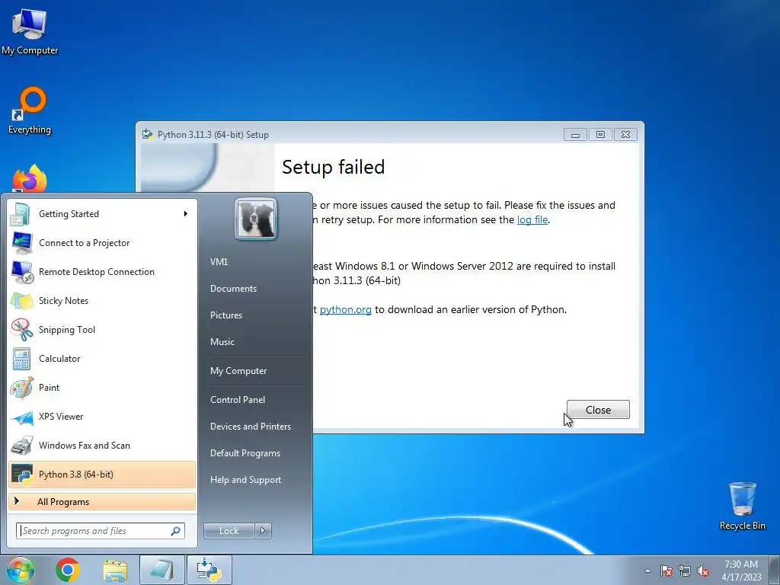Open Documents from the Start menu
Screen dimensions: 780x585
[233, 289]
